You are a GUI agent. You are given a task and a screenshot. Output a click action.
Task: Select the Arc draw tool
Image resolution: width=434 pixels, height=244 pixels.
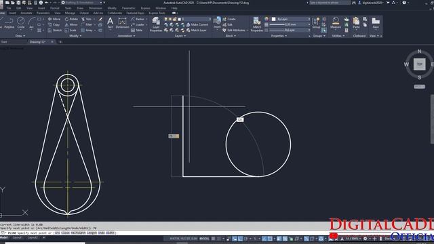[x=31, y=22]
